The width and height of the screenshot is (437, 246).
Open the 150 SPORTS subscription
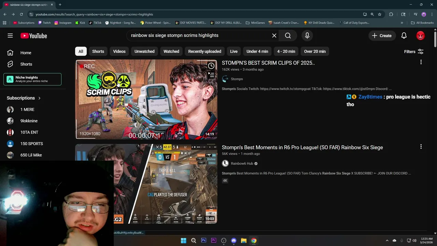pos(32,143)
